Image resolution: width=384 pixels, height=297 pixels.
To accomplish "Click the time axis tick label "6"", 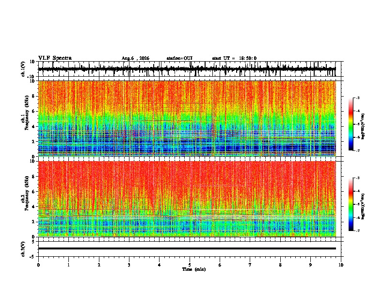I will [x=220, y=265].
